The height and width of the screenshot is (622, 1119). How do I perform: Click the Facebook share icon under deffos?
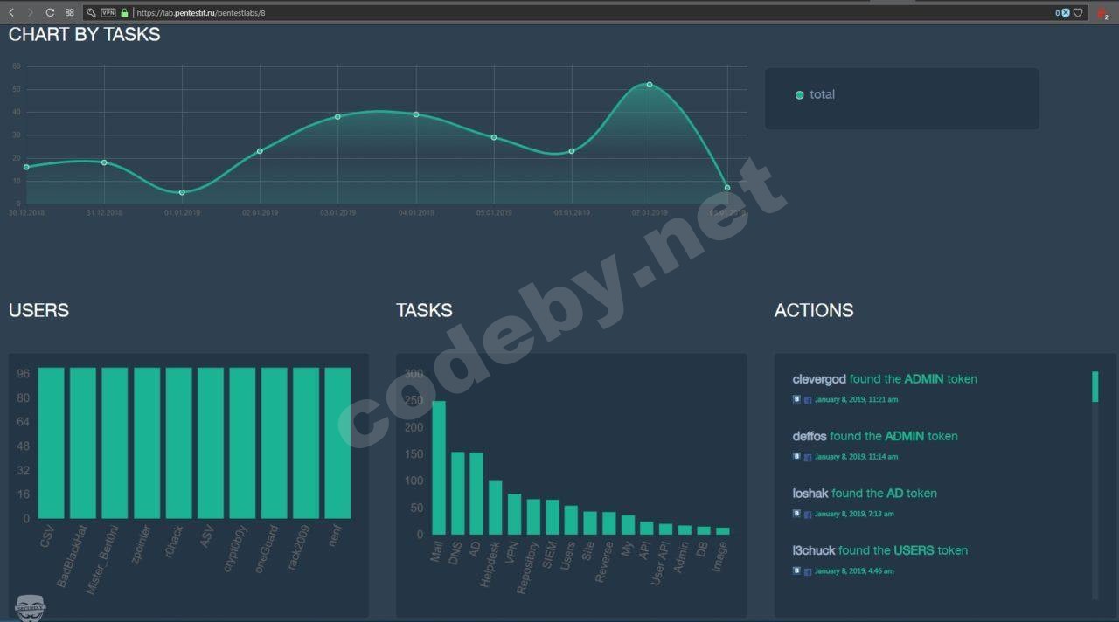pyautogui.click(x=808, y=456)
